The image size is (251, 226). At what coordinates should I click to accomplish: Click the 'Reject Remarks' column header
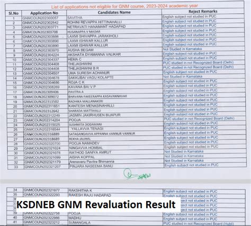click(203, 11)
